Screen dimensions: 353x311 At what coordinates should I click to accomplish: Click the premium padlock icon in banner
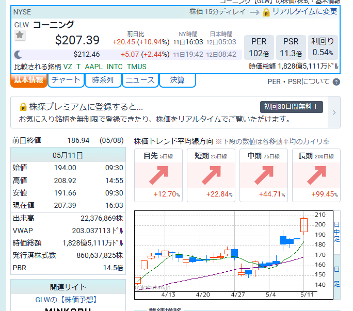pos(23,107)
